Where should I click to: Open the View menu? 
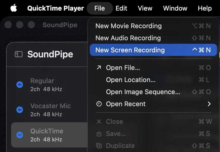(x=145, y=8)
